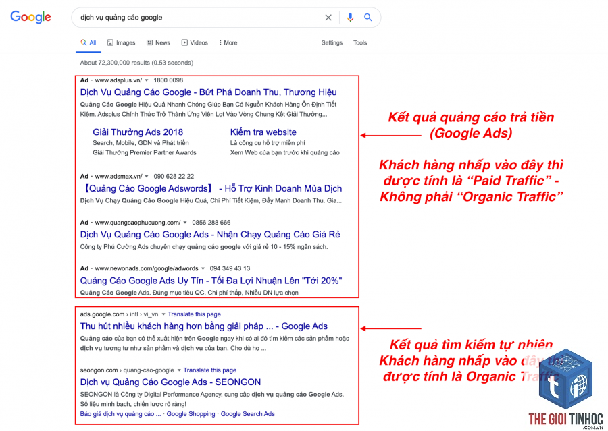The height and width of the screenshot is (431, 608).
Task: Click www.adsmax.vn/ ad URL
Action: (x=119, y=177)
